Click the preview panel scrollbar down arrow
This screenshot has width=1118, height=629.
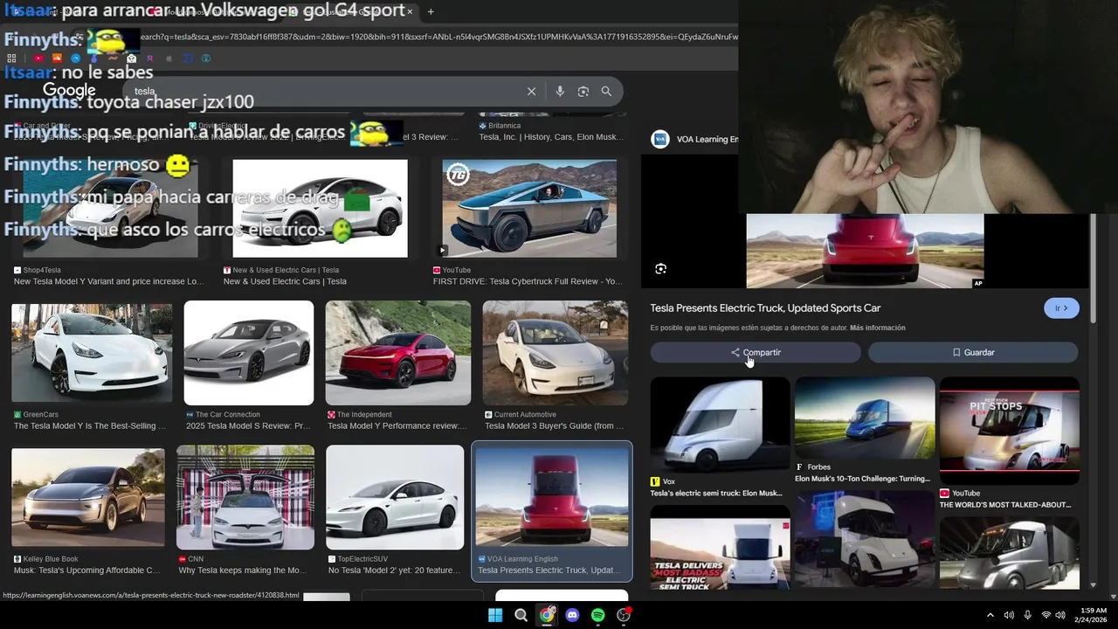[x=1093, y=584]
